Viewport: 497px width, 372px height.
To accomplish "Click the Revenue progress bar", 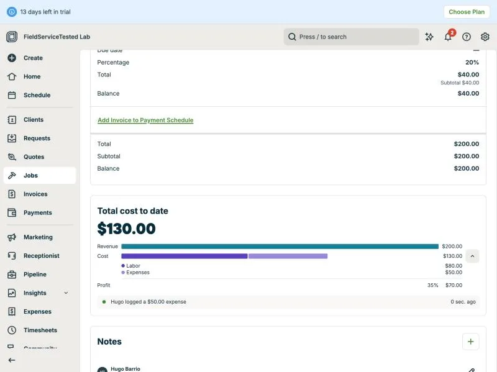I will click(x=280, y=246).
